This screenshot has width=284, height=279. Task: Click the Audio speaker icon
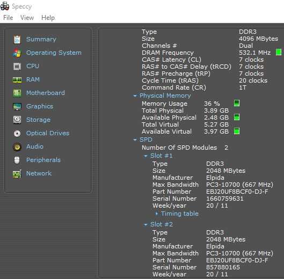pyautogui.click(x=17, y=147)
